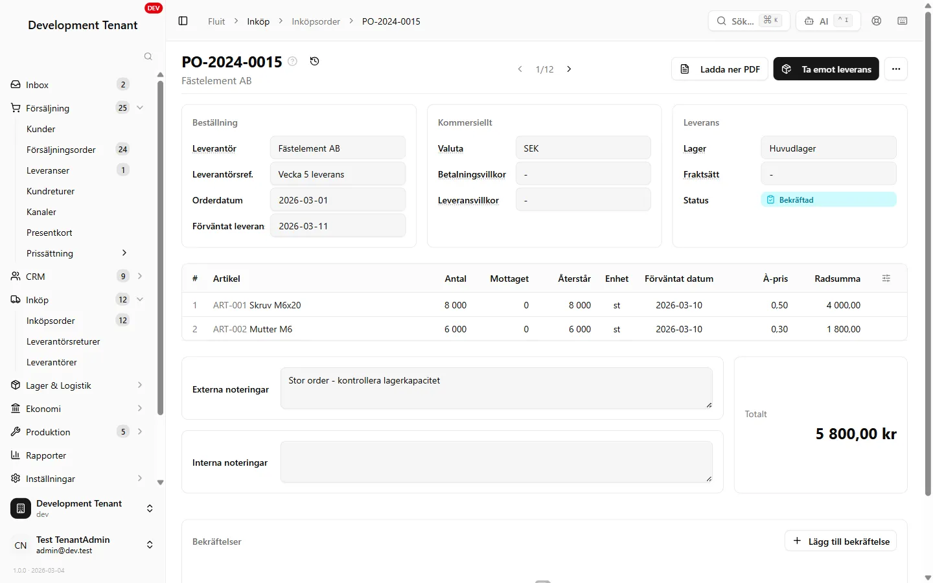Screen dimensions: 933x583
Task: Click the Inställningar gear icon
Action: (x=16, y=478)
